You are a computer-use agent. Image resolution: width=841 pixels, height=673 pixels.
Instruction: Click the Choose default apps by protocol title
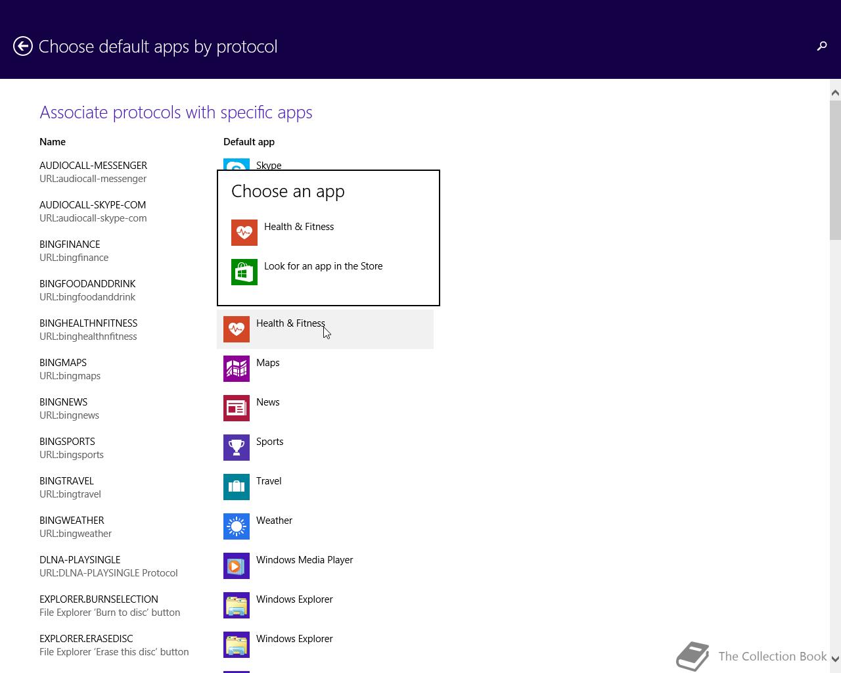coord(158,47)
